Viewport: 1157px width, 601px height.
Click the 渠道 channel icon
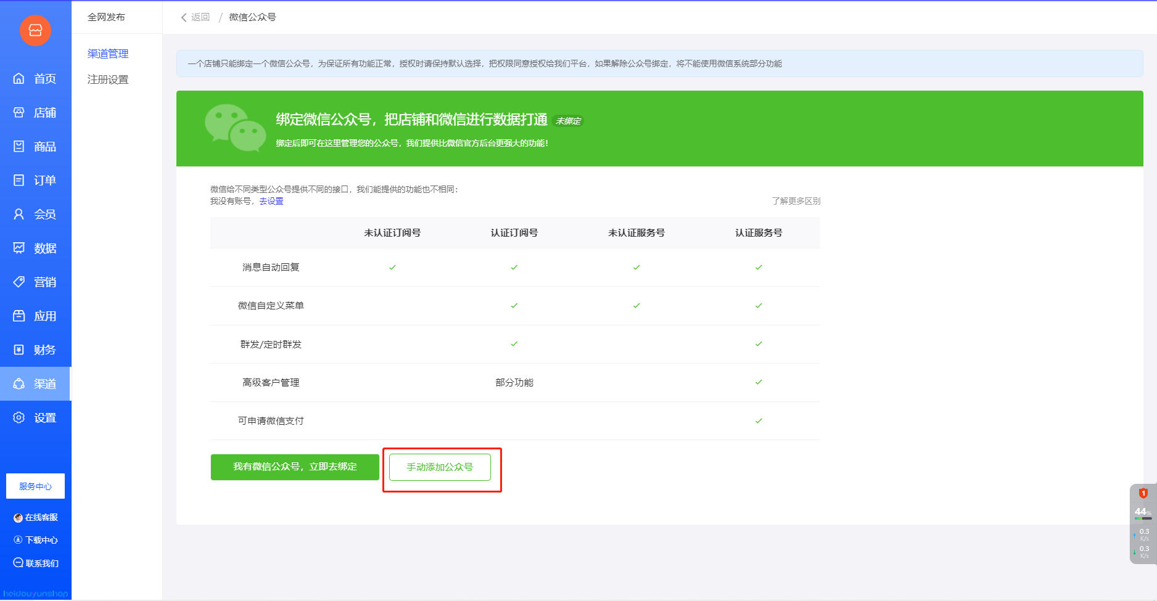pos(19,383)
